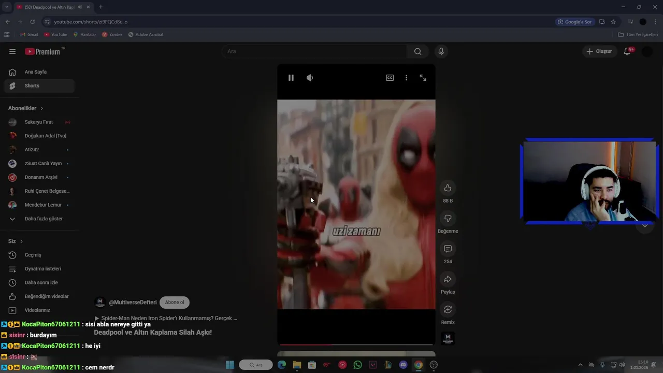
Task: Open Geçmiş watch history
Action: 39,255
